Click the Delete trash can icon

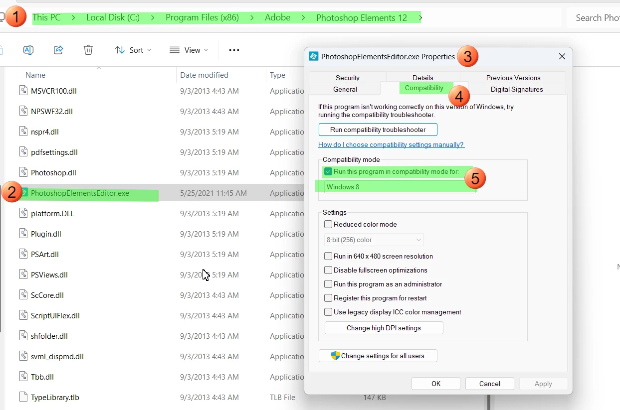click(88, 50)
